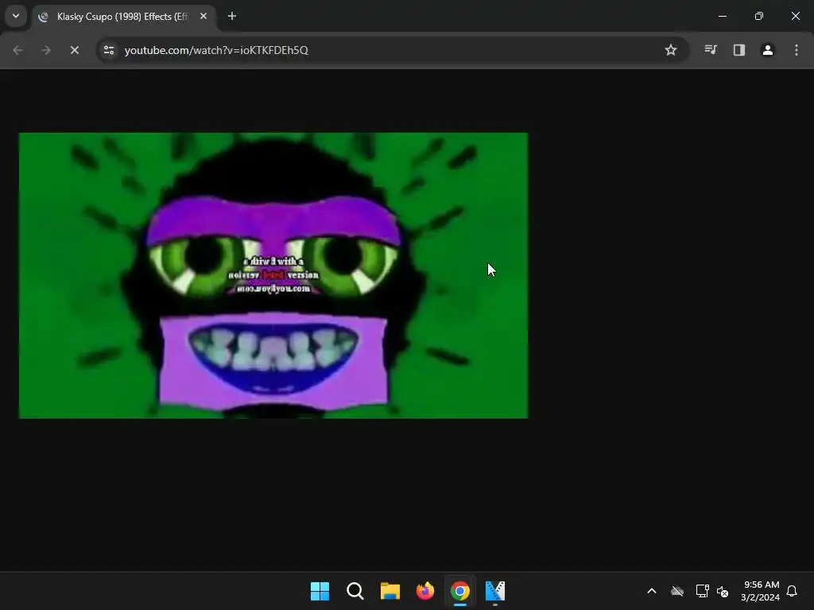
Task: Stop loading the page
Action: click(x=75, y=50)
